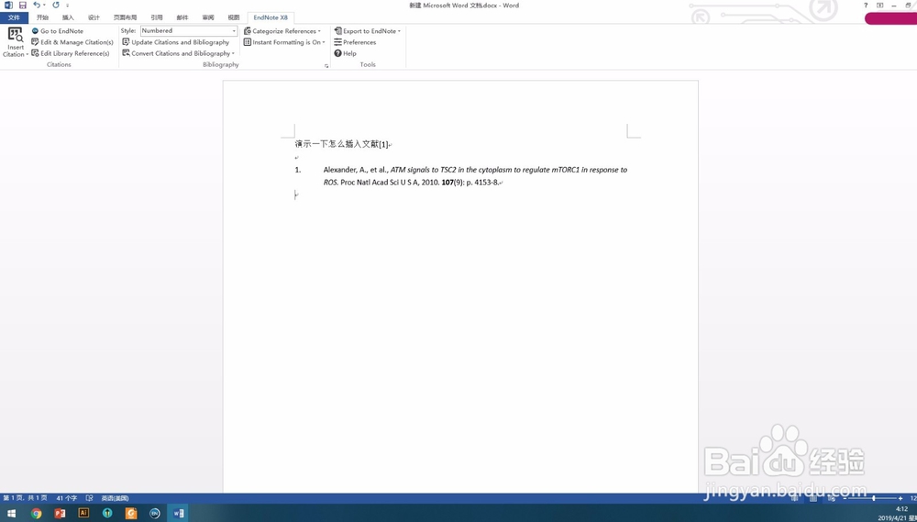Open the 文件 file tab

(x=14, y=17)
